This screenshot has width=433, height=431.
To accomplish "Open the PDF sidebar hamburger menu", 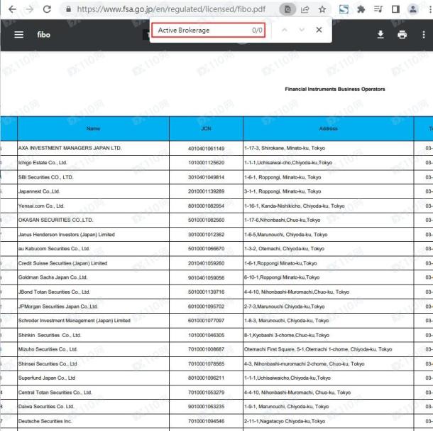I will click(18, 35).
